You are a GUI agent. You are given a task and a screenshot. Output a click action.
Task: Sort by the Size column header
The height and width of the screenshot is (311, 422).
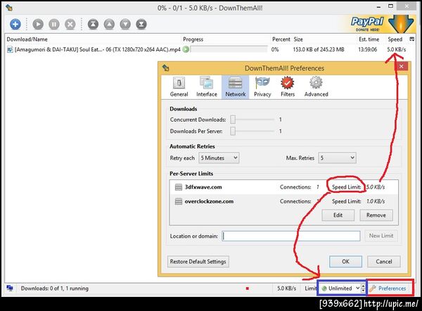[298, 39]
